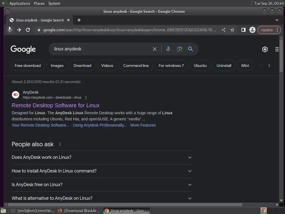Select the Free download filter chip
Image resolution: width=285 pixels, height=214 pixels.
pyautogui.click(x=28, y=65)
